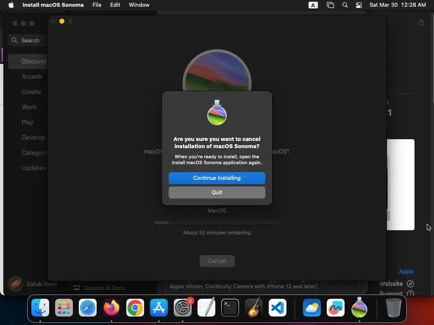Open Trash from the Dock
This screenshot has width=434, height=325.
click(393, 308)
